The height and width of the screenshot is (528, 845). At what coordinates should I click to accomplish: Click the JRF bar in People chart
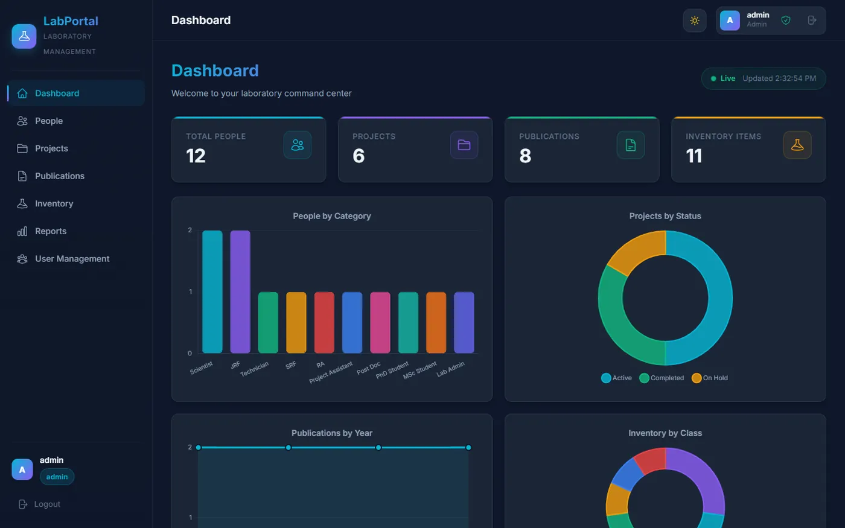pos(240,291)
